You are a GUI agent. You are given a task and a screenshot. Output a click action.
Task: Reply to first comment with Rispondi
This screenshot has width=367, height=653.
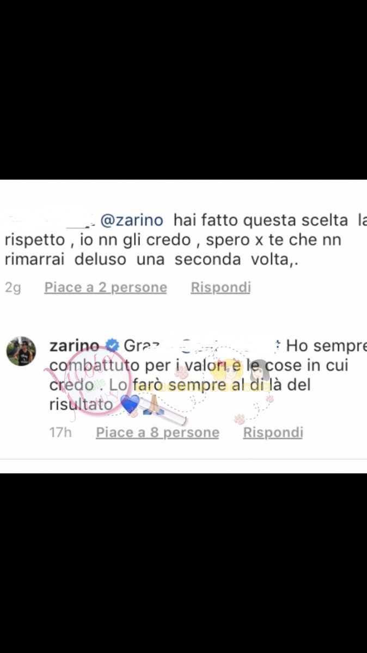(x=221, y=287)
